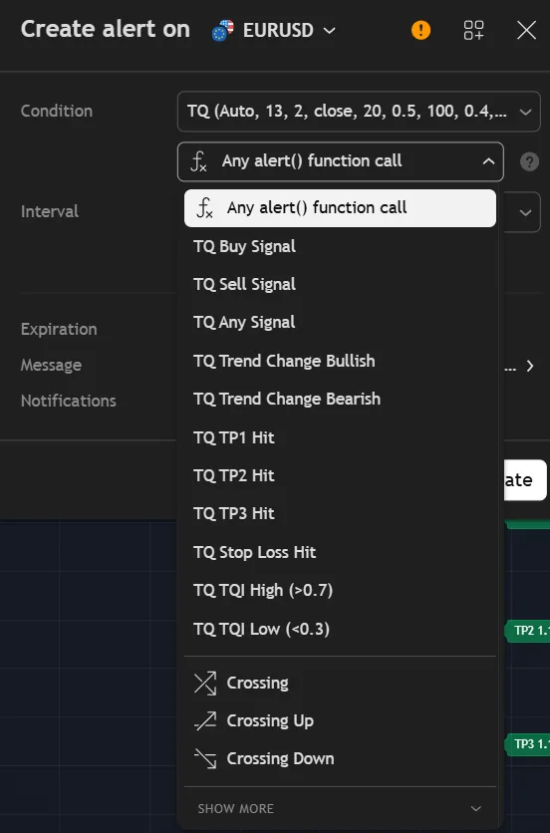550x833 pixels.
Task: Open Message settings chevron arrow
Action: 530,366
